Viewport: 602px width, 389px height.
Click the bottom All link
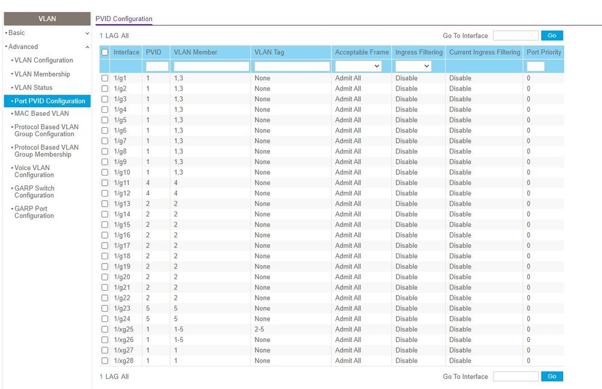(x=125, y=376)
